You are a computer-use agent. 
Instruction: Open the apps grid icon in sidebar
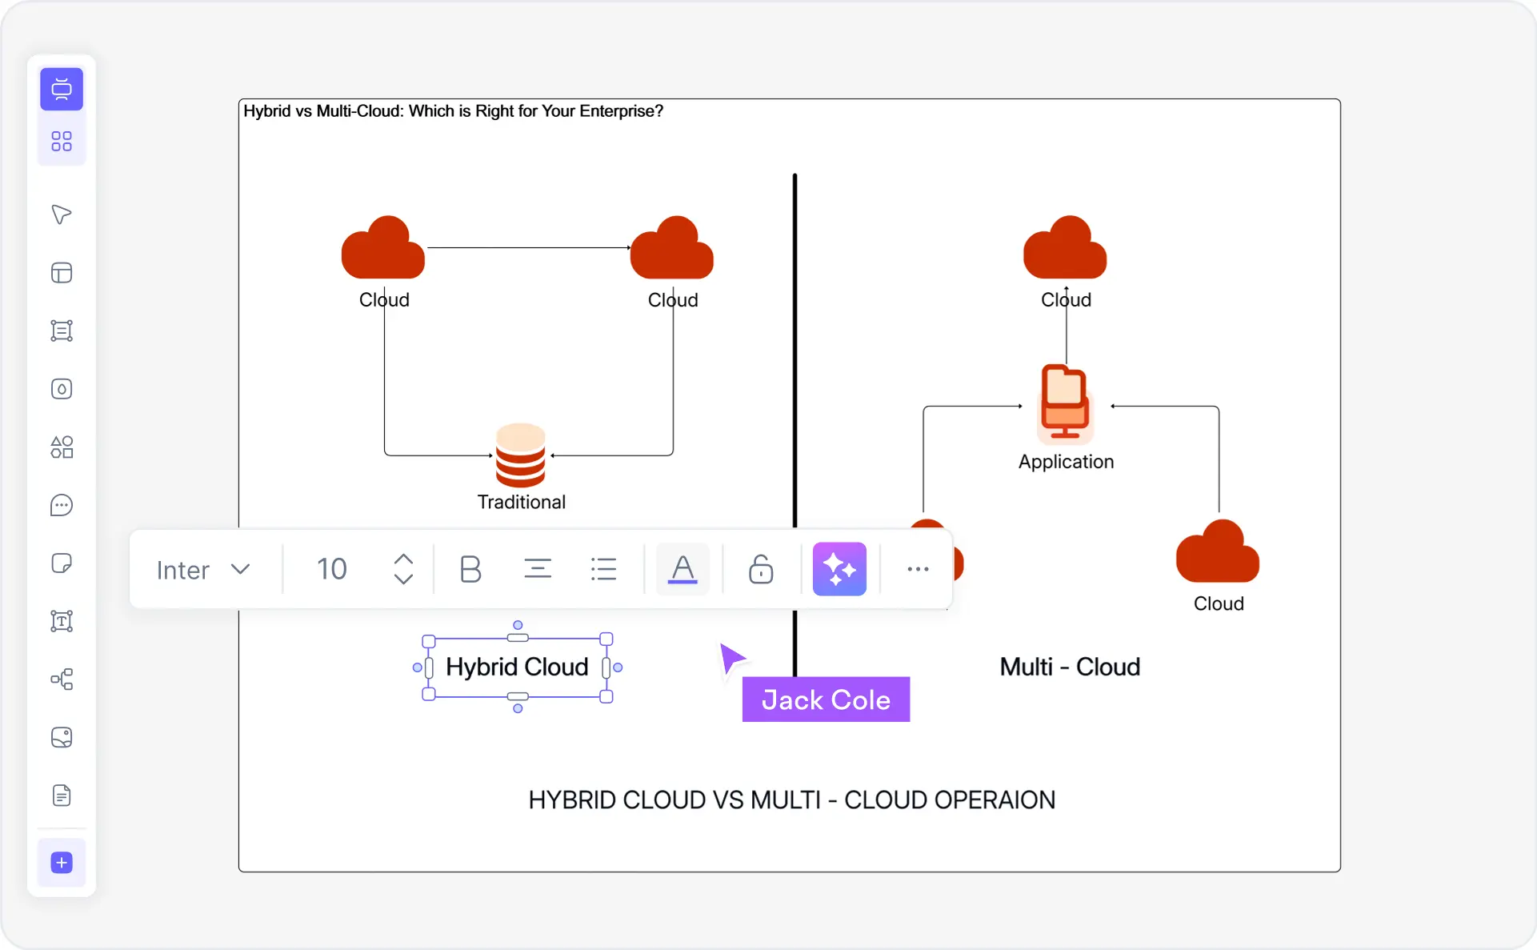[x=62, y=142]
